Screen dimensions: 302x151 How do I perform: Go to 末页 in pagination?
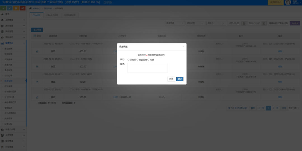click(284, 108)
